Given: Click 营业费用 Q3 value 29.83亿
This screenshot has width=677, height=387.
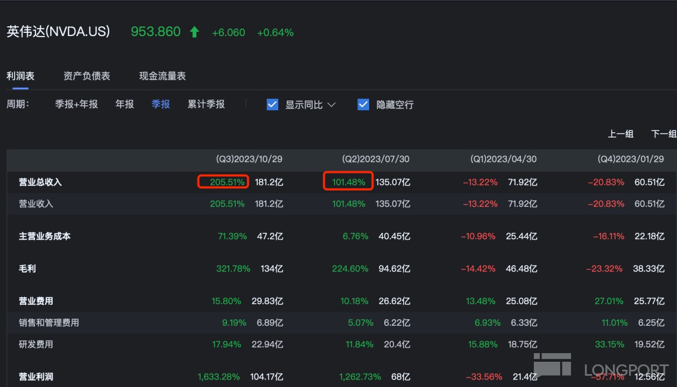Looking at the screenshot, I should 267,301.
